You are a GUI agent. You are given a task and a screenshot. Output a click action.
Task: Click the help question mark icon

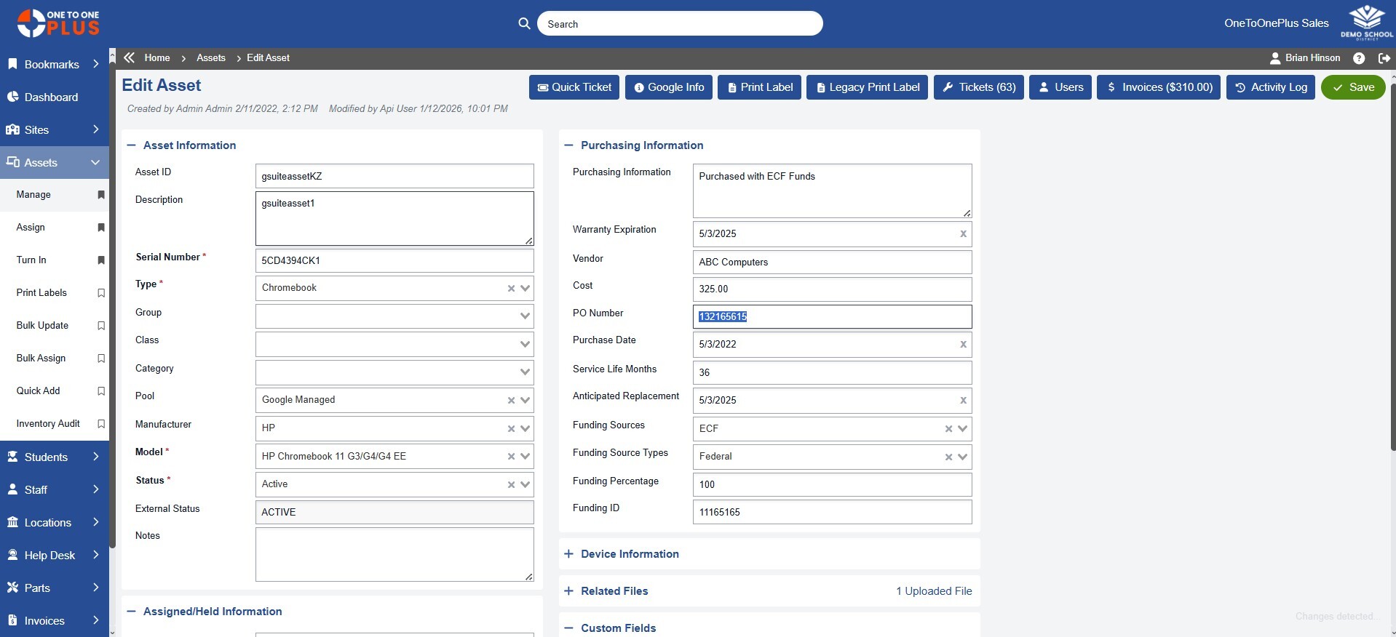(1358, 58)
